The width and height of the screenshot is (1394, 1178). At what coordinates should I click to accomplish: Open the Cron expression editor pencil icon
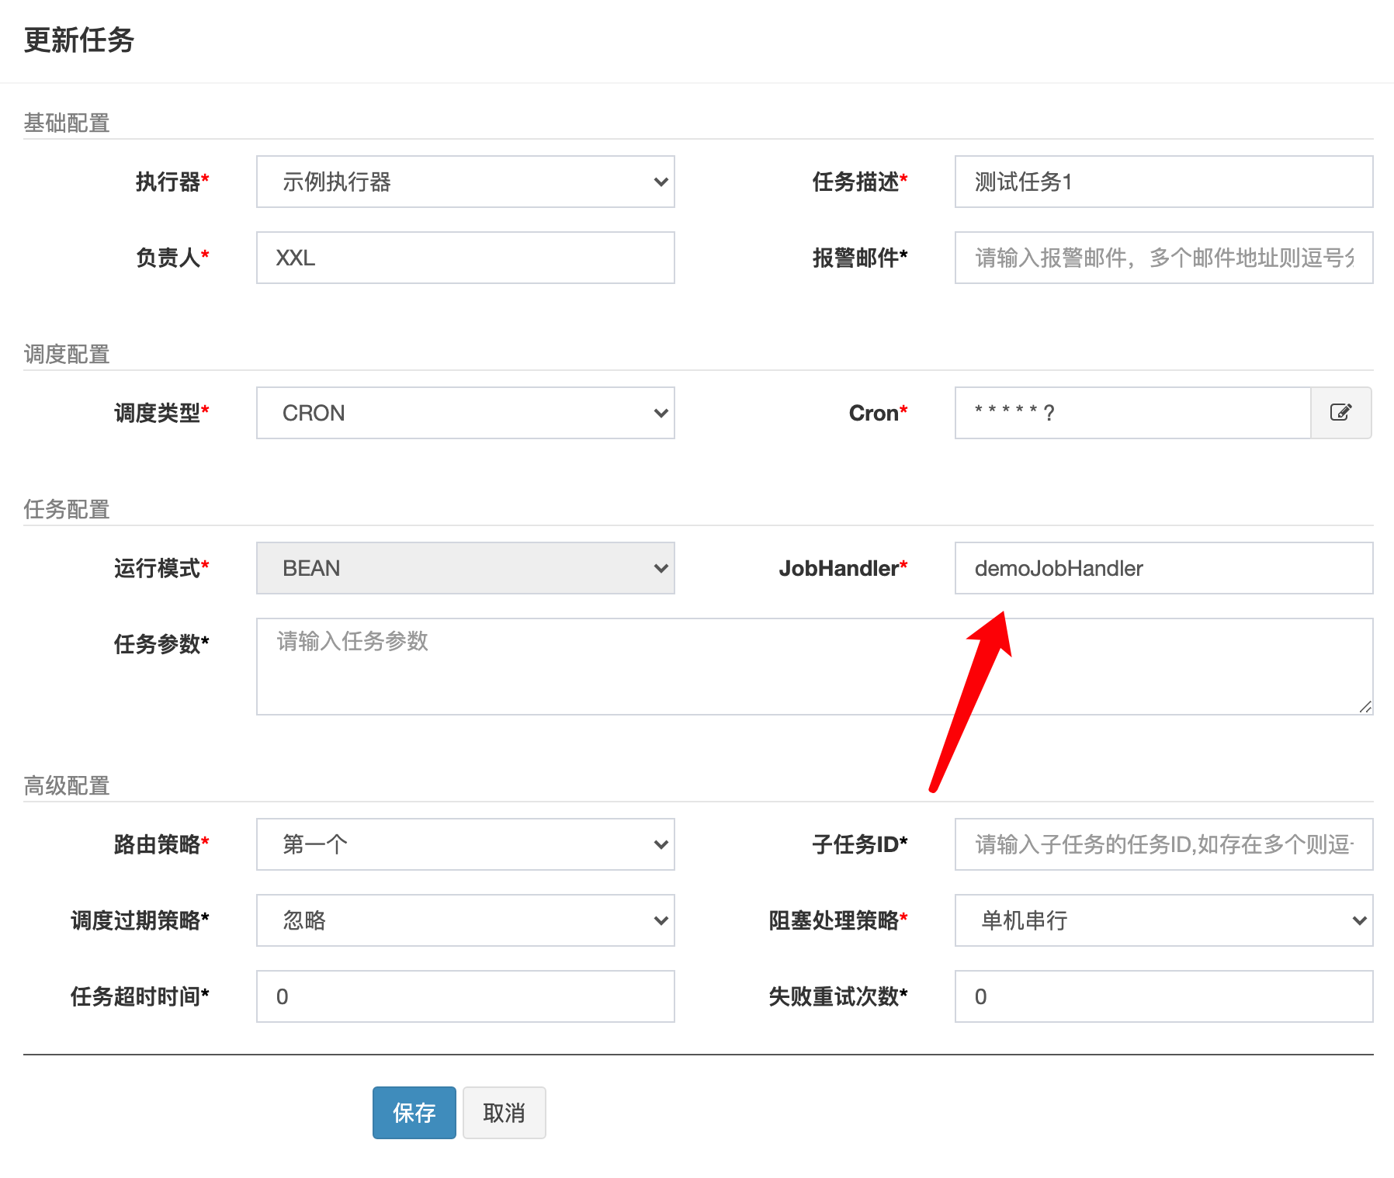(x=1342, y=413)
